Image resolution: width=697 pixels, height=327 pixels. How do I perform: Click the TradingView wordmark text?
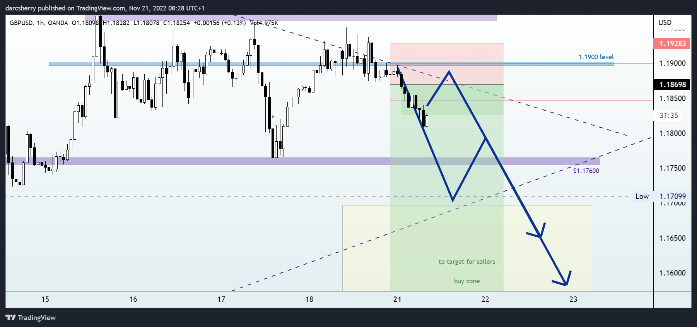point(37,318)
